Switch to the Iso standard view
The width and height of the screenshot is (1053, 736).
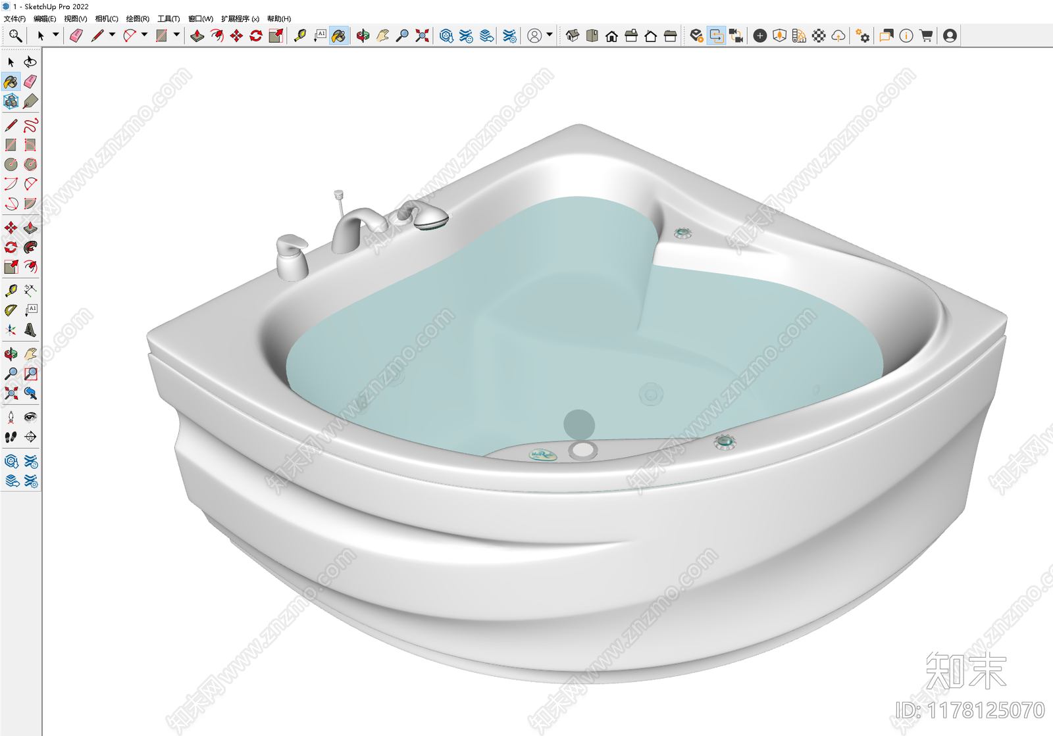[573, 36]
